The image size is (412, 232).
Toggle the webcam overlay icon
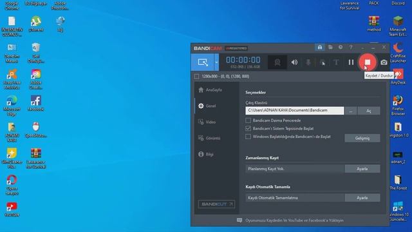click(277, 63)
